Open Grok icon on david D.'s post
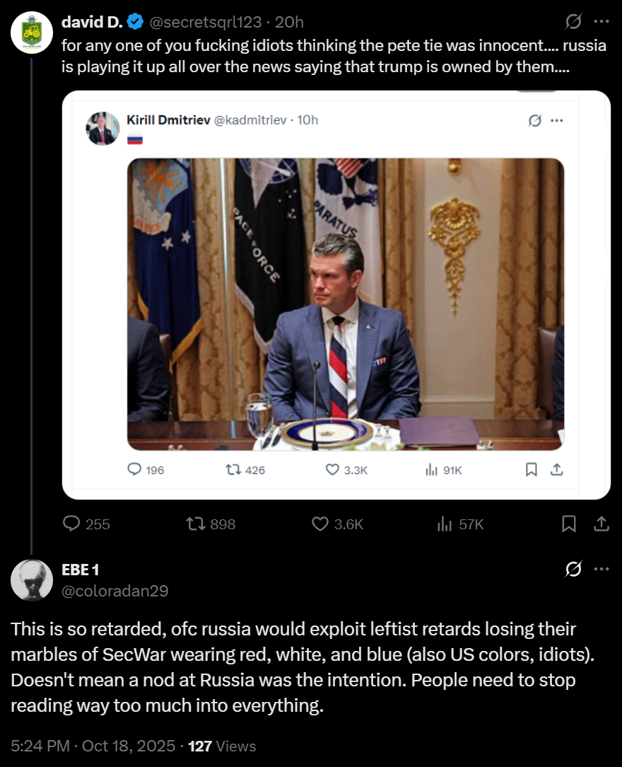 (574, 23)
